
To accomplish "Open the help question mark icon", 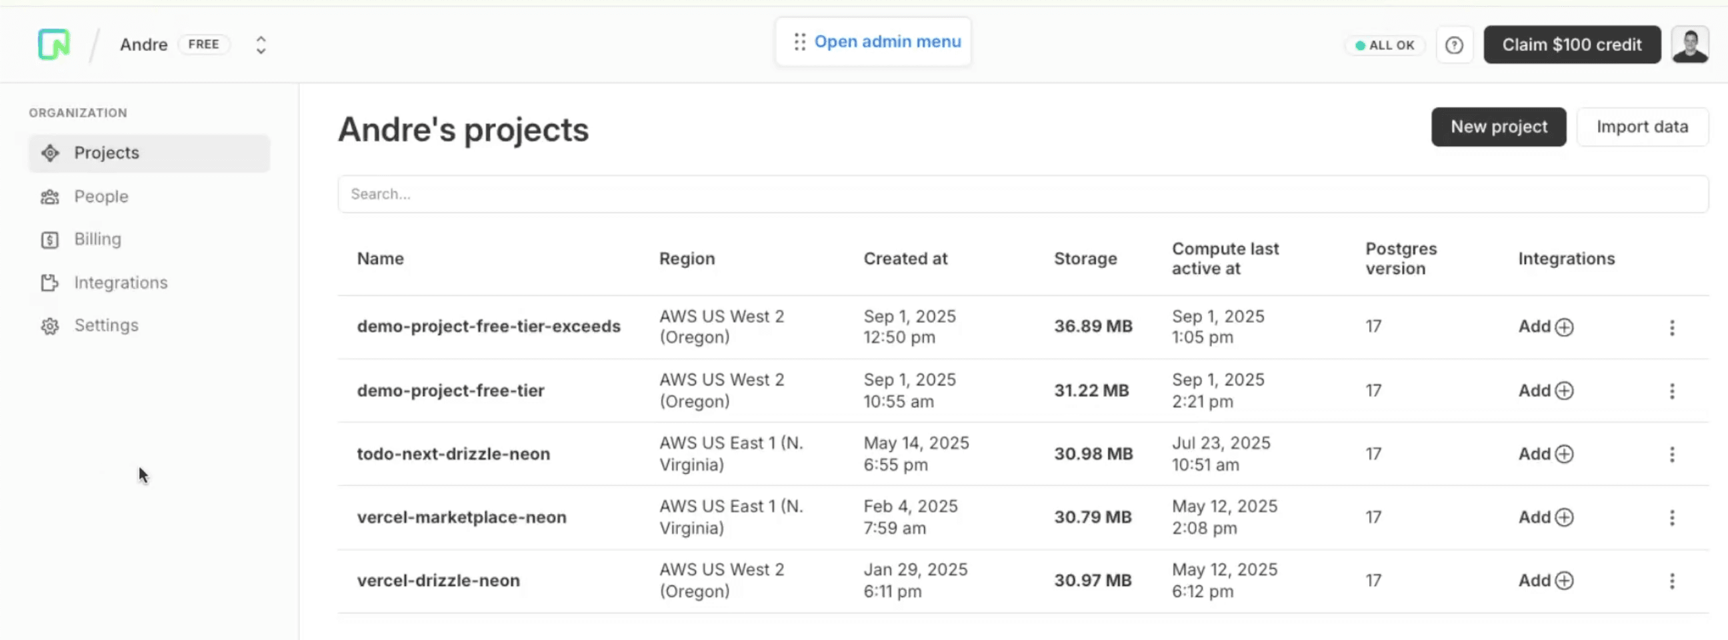I will tap(1453, 45).
